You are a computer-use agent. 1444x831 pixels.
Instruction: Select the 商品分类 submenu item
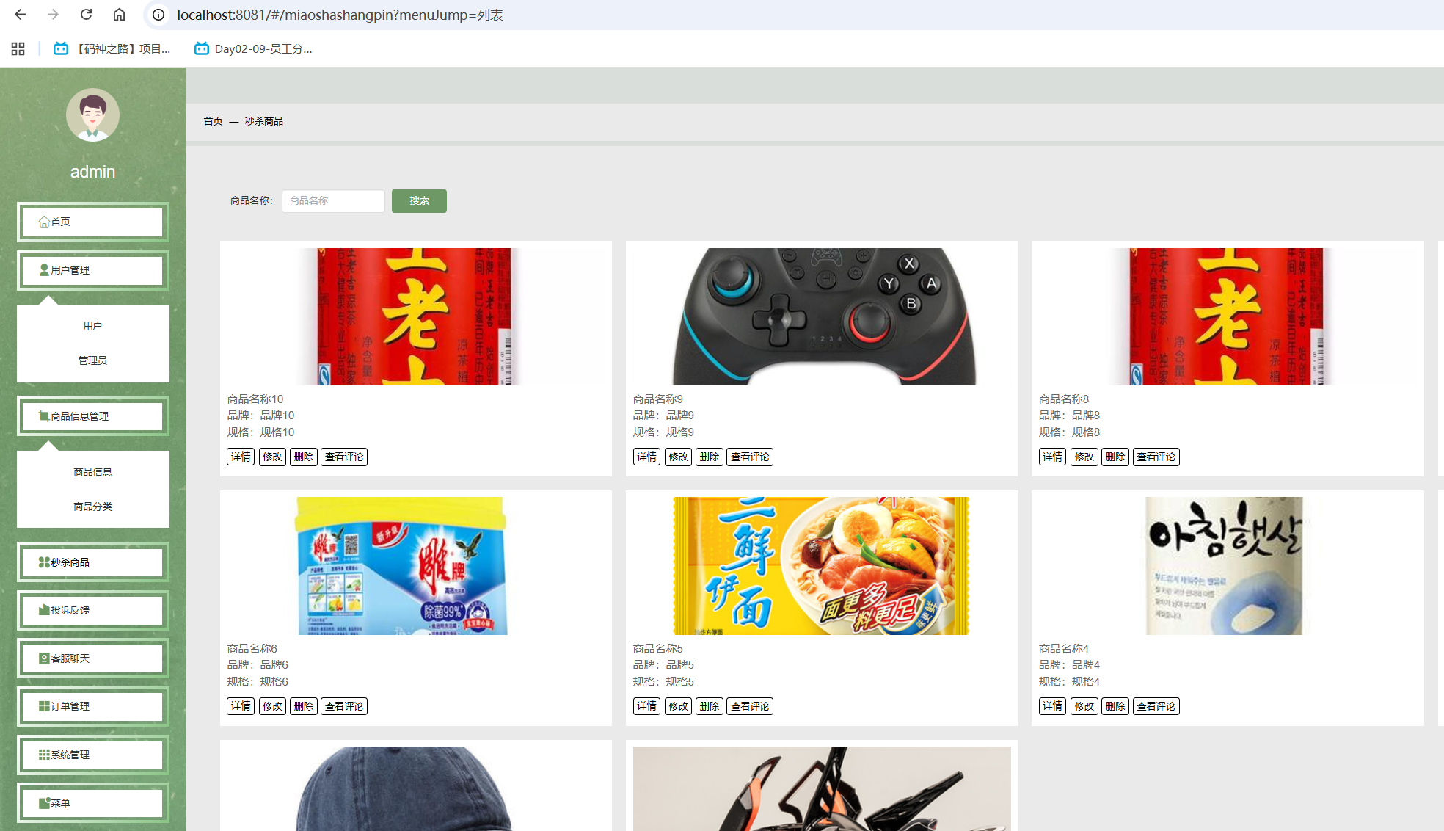pyautogui.click(x=92, y=507)
